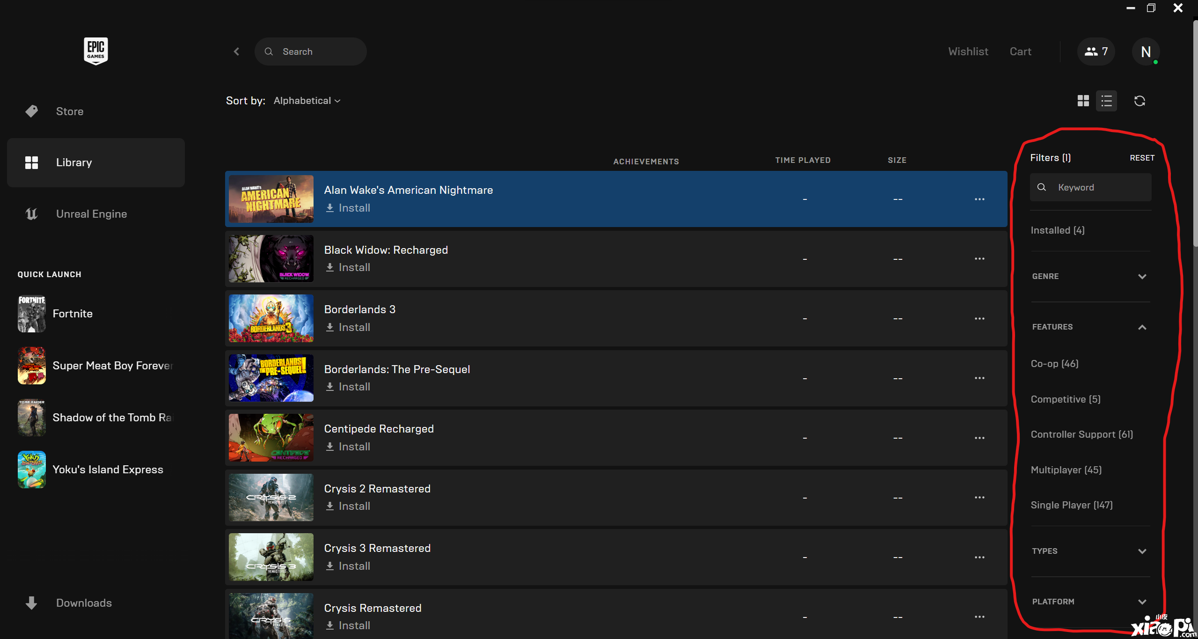Open the Sort by Alphabetical dropdown
Screen dimensions: 1198x639
[307, 101]
